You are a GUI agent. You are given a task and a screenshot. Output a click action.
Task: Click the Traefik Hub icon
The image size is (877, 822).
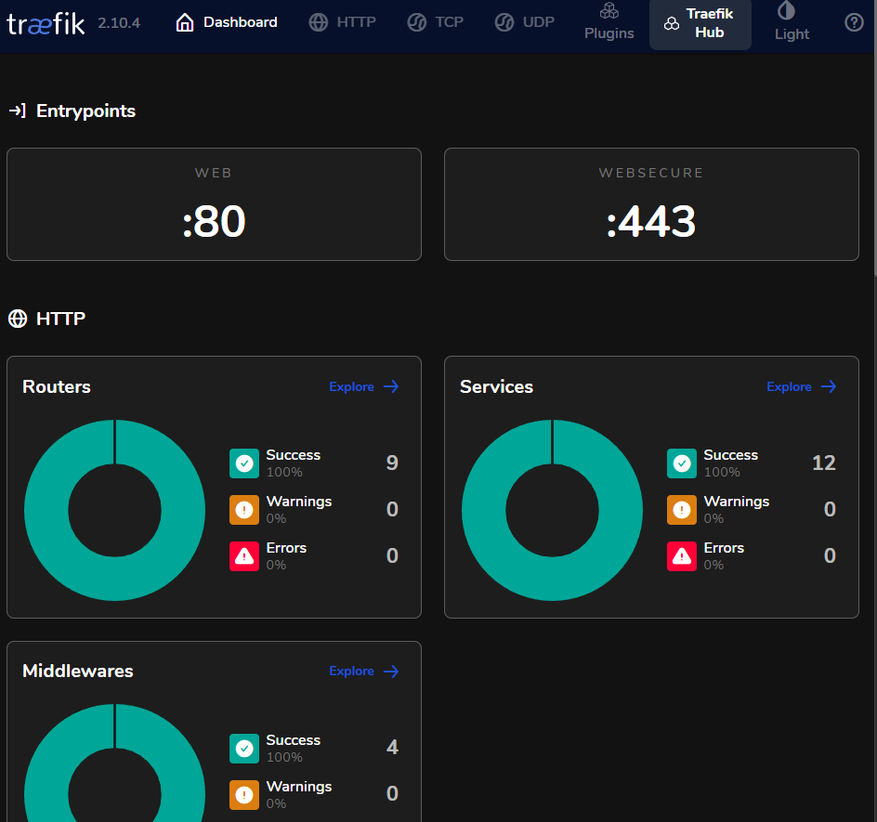click(672, 22)
